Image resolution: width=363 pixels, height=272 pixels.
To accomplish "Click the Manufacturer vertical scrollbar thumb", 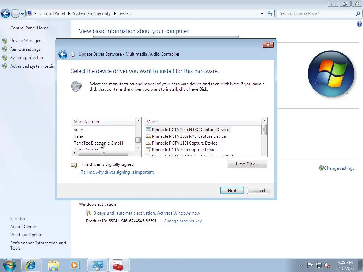I will pos(138,140).
